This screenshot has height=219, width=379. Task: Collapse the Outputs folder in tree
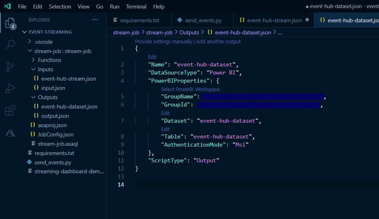click(x=47, y=97)
